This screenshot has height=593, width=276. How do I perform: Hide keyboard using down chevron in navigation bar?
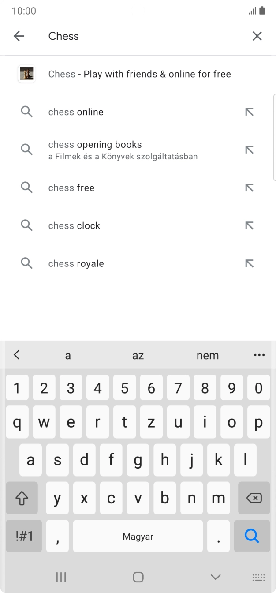pos(216,577)
